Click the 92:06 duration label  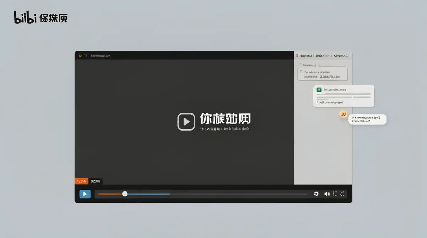coord(95,181)
